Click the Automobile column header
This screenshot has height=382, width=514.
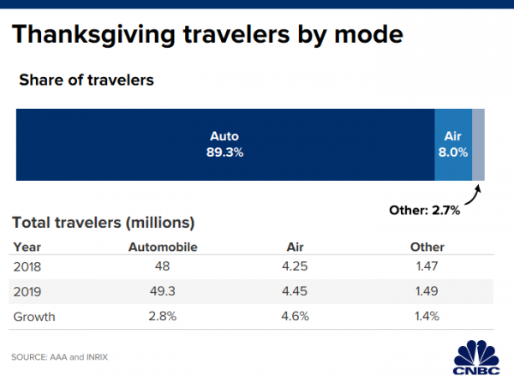(x=163, y=247)
